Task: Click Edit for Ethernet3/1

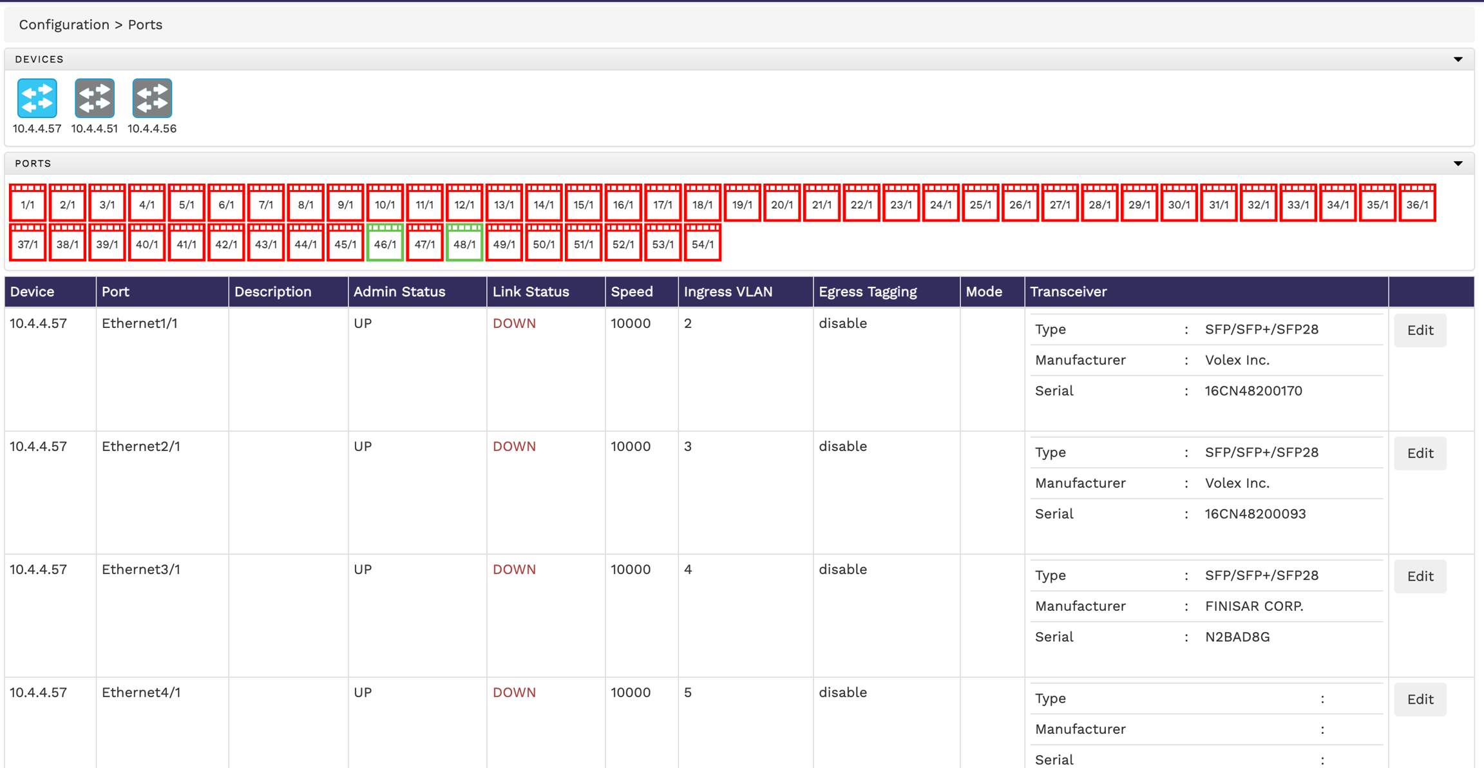Action: pos(1420,577)
